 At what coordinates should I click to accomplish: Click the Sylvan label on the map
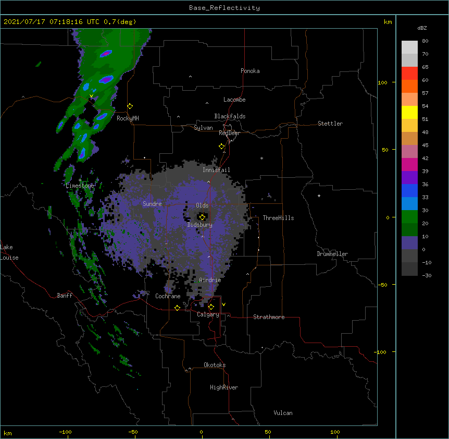tap(203, 128)
